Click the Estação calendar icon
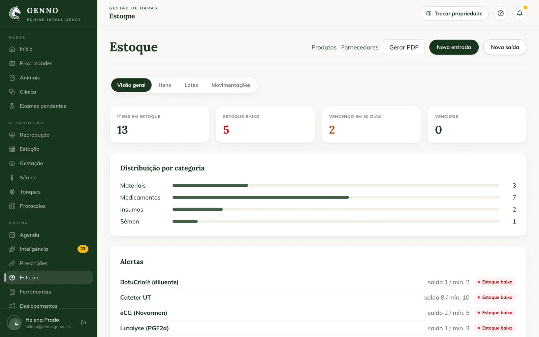This screenshot has height=337, width=539. (12, 149)
